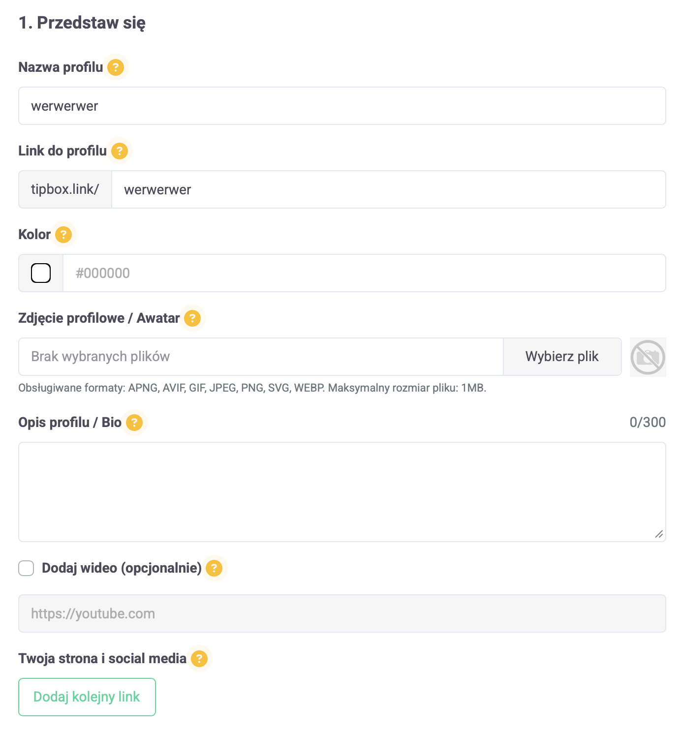Click help icon beside Link do profilu
682x734 pixels.
tap(119, 151)
